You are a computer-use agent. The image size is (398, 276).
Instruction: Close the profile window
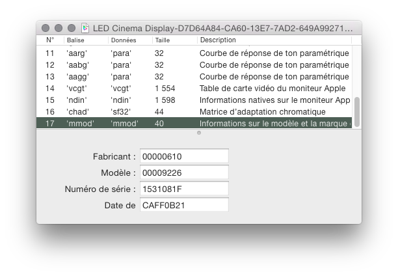point(46,28)
